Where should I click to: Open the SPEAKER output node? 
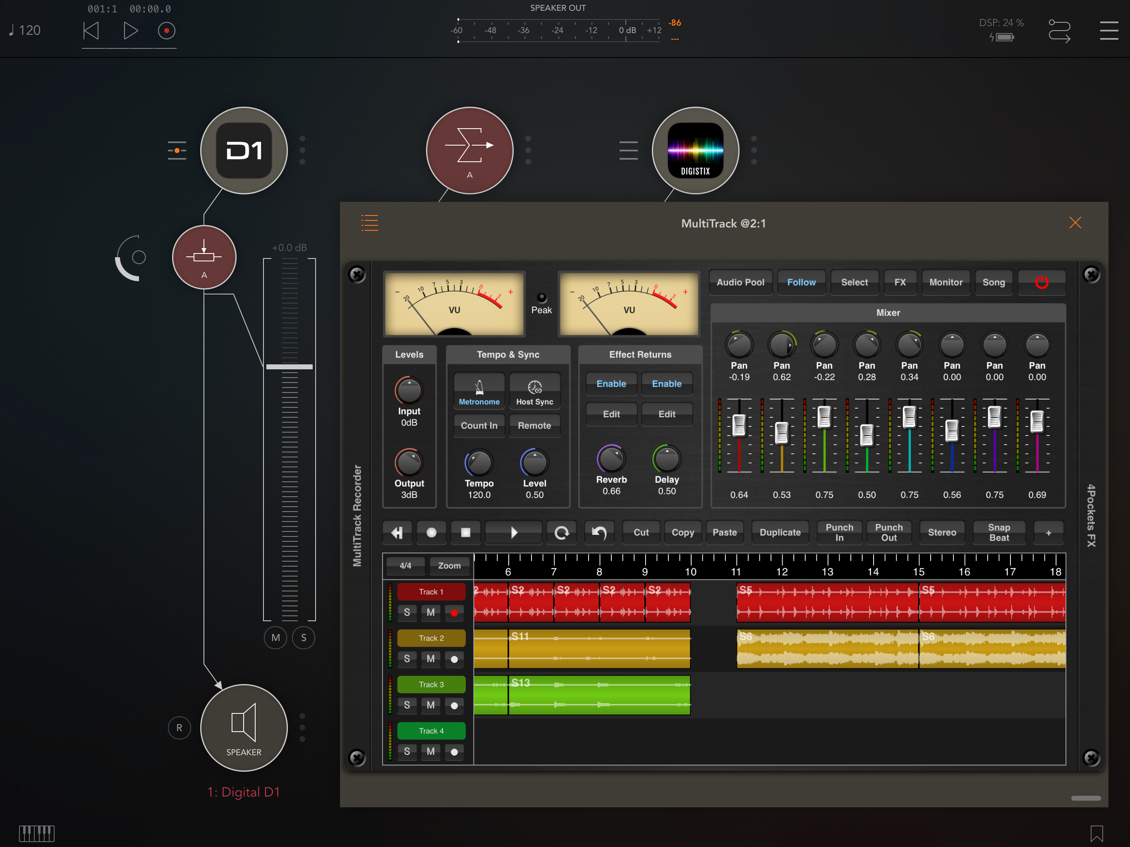coord(244,727)
